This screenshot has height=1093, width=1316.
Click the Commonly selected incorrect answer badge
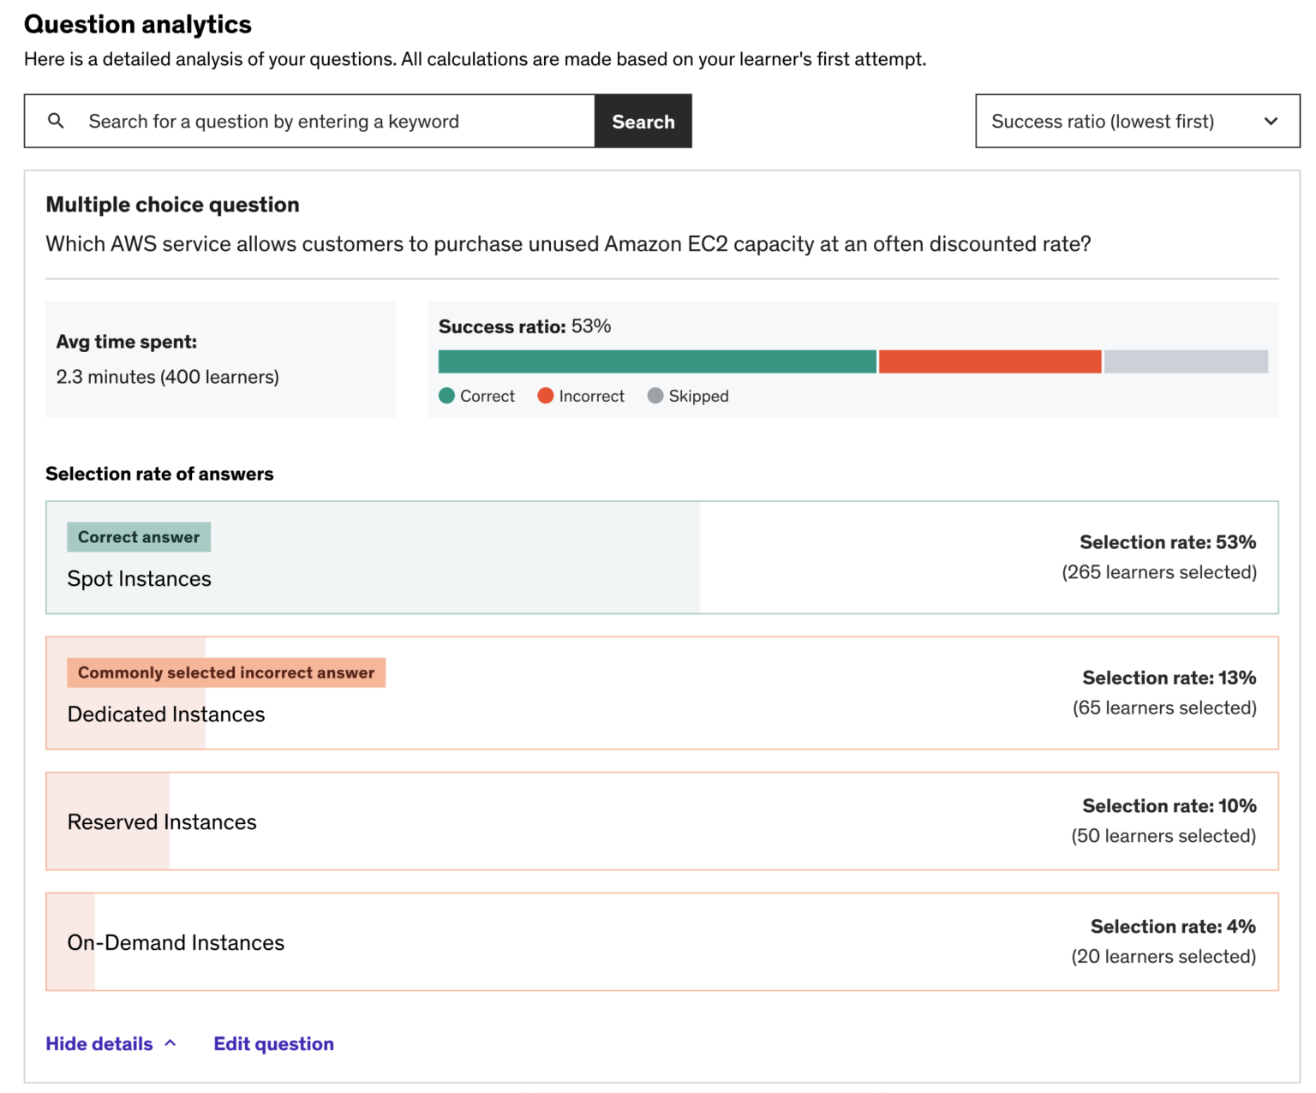point(226,672)
